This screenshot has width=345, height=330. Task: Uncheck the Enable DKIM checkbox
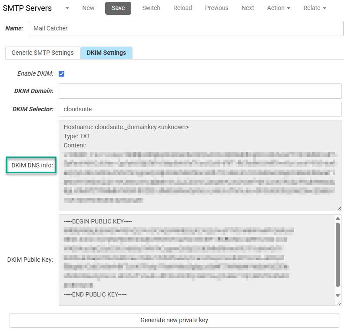click(62, 74)
